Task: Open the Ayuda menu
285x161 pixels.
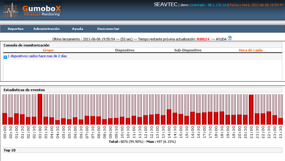Action: 77,29
